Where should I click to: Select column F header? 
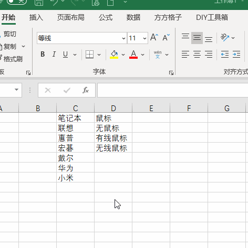pos(189,108)
